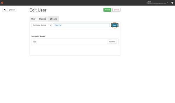Viewport: 175px width, 103px height.
Task: Open the Admin account dropdown arrow
Action: tap(168, 3)
